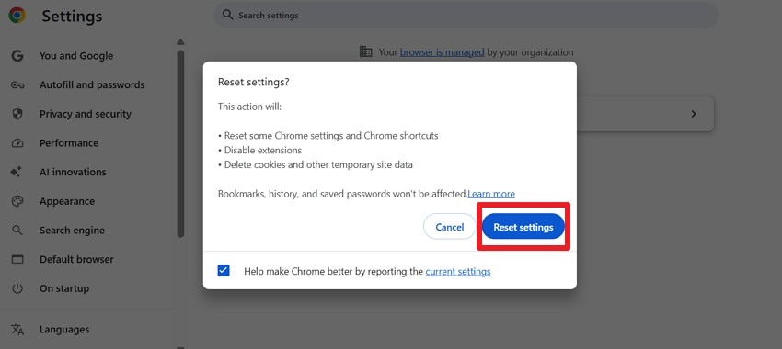Click the sidebar vertical scrollbar thumb

180,143
